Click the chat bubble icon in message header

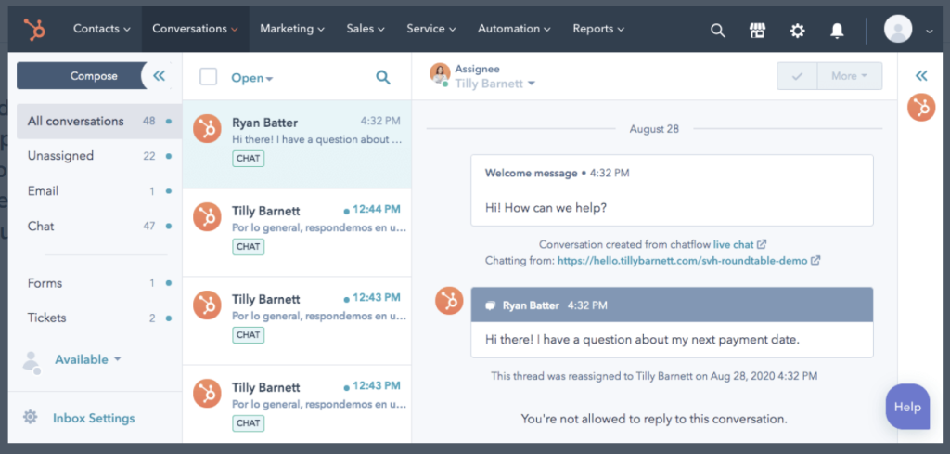pos(490,306)
